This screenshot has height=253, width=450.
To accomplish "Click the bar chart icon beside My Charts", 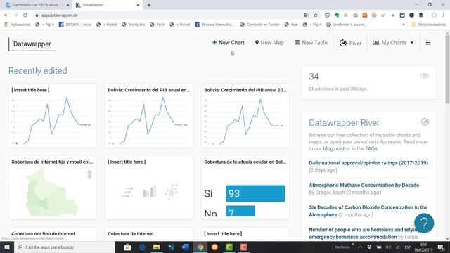I will tap(376, 42).
